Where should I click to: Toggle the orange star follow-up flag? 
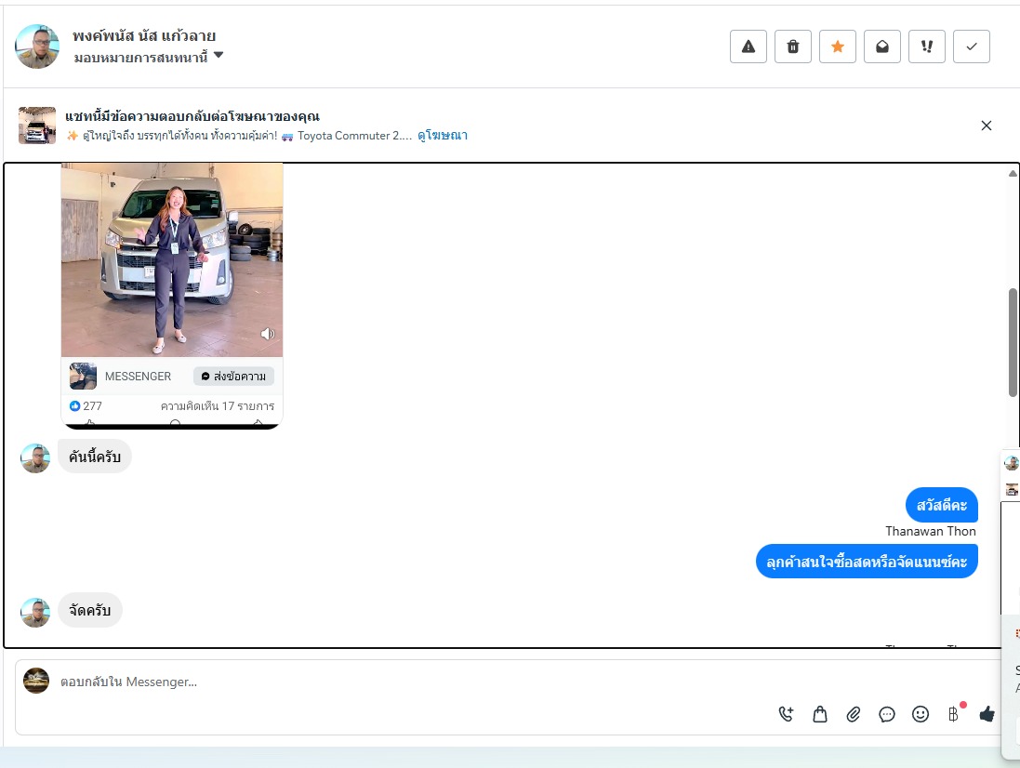tap(838, 46)
